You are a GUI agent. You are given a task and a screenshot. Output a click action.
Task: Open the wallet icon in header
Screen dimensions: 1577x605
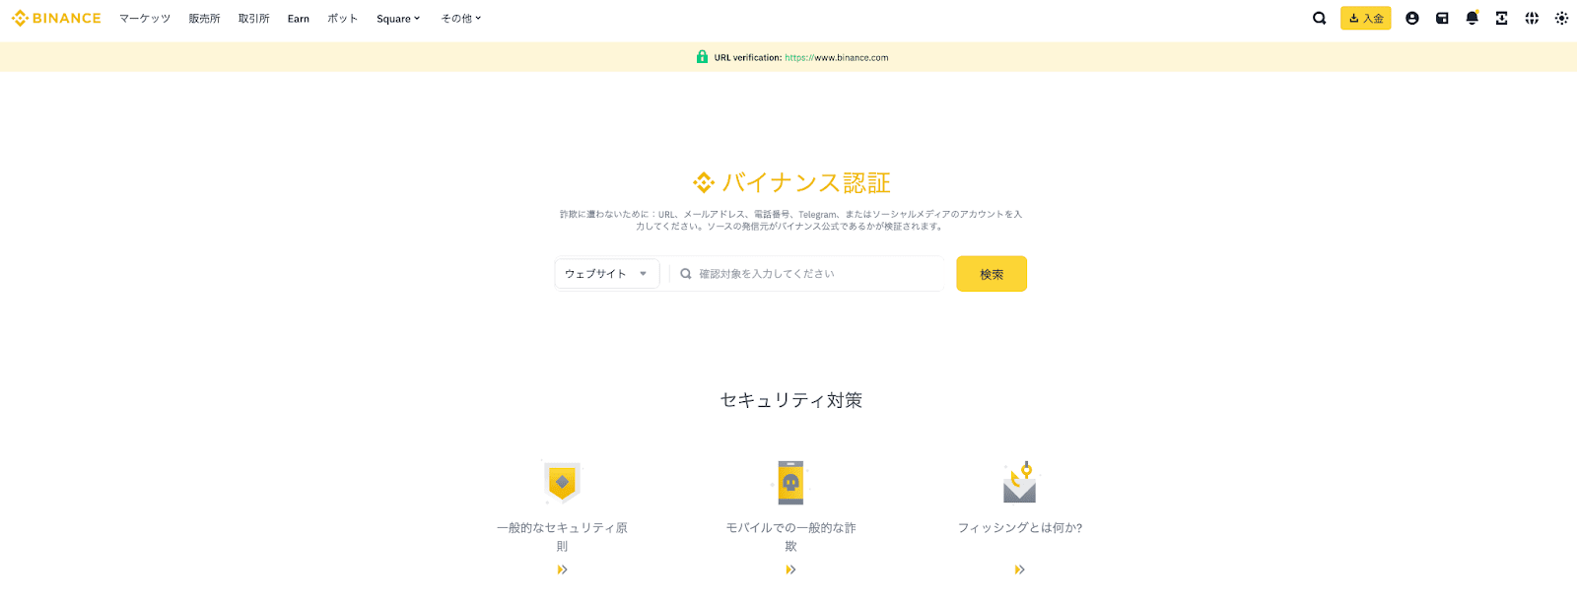[x=1442, y=18]
